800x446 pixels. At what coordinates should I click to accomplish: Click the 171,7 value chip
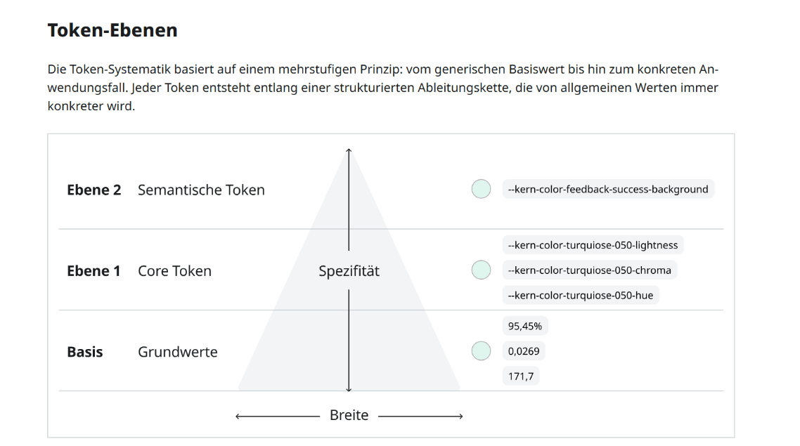point(521,376)
